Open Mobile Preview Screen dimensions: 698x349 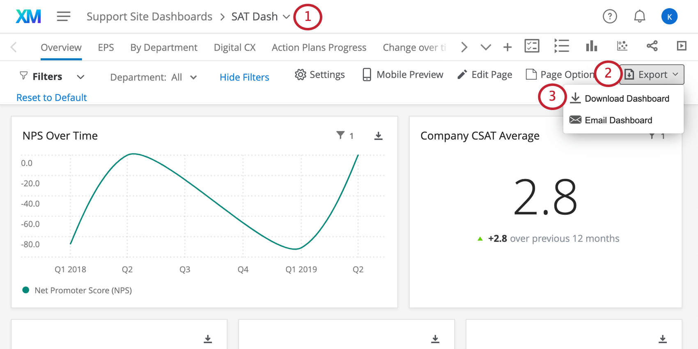(x=403, y=74)
